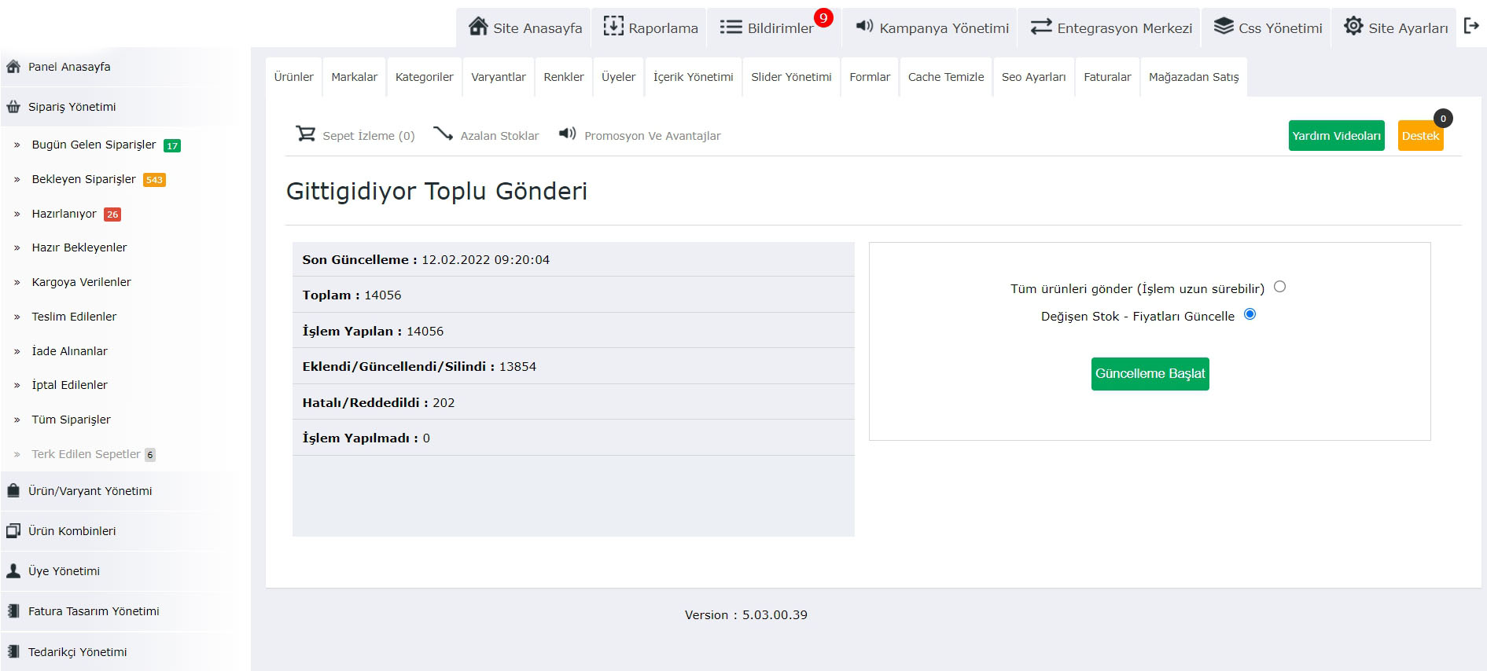The image size is (1487, 671).
Task: Switch to Markalar tab
Action: [354, 77]
